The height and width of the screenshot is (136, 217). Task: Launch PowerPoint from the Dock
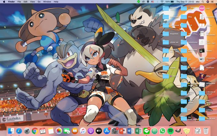point(123,131)
